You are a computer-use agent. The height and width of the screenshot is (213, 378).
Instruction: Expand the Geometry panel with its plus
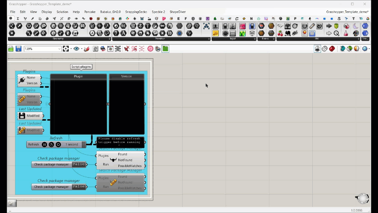pos(110,39)
